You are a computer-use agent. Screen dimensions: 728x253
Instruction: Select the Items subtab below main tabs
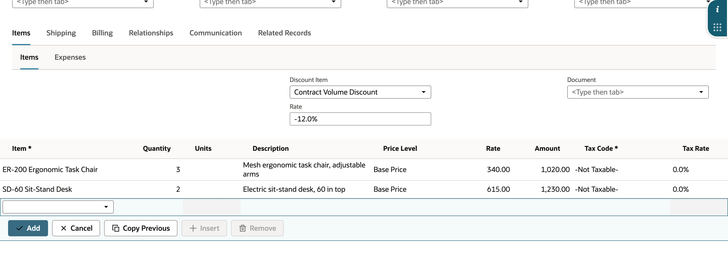(x=29, y=57)
